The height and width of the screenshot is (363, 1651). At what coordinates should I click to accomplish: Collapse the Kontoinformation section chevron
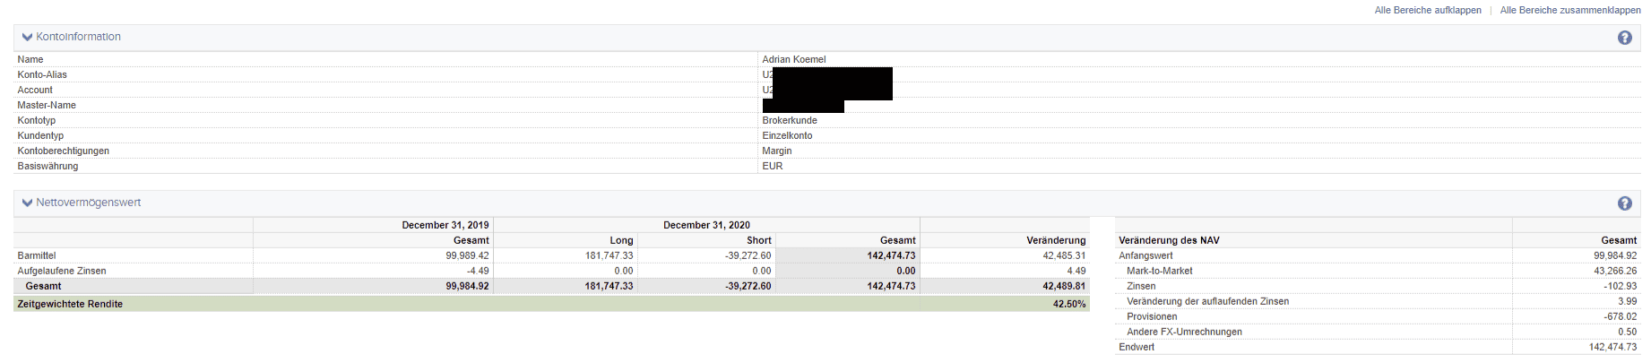(27, 38)
